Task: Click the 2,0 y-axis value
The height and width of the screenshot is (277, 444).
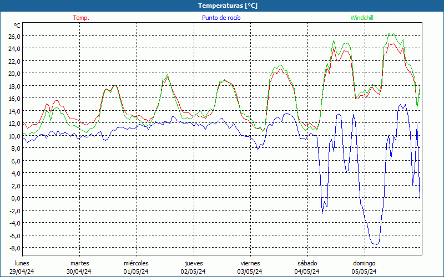Action: [x=16, y=186]
